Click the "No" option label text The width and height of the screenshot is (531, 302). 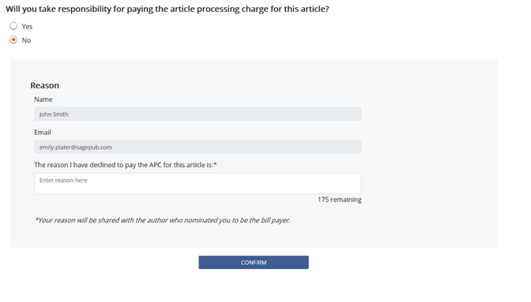point(26,40)
